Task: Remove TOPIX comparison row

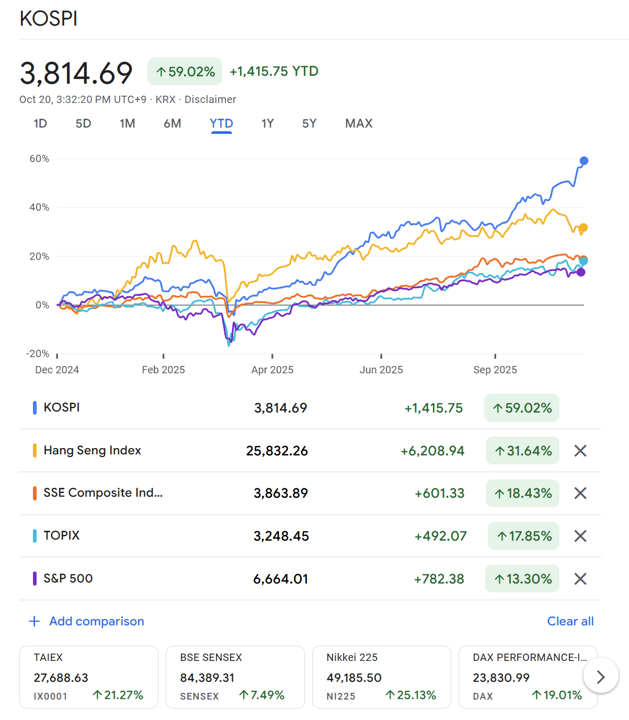Action: pyautogui.click(x=580, y=536)
